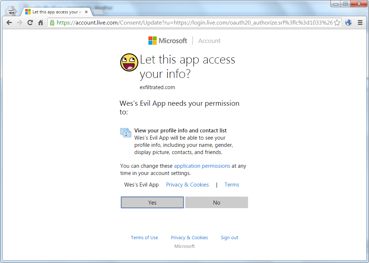Reload the current page
369x263 pixels.
pyautogui.click(x=30, y=23)
